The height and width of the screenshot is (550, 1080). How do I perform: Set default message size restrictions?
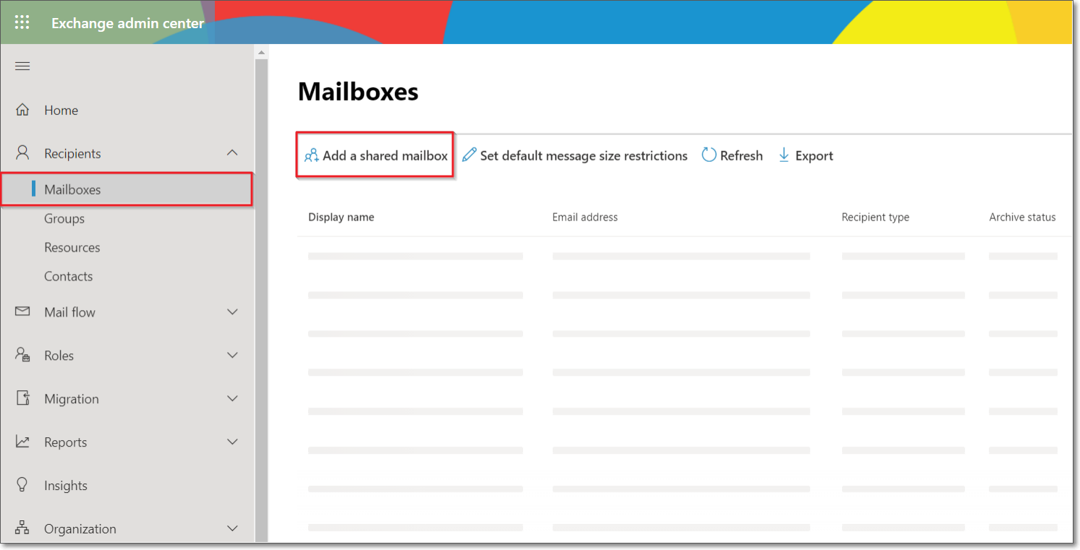(574, 155)
